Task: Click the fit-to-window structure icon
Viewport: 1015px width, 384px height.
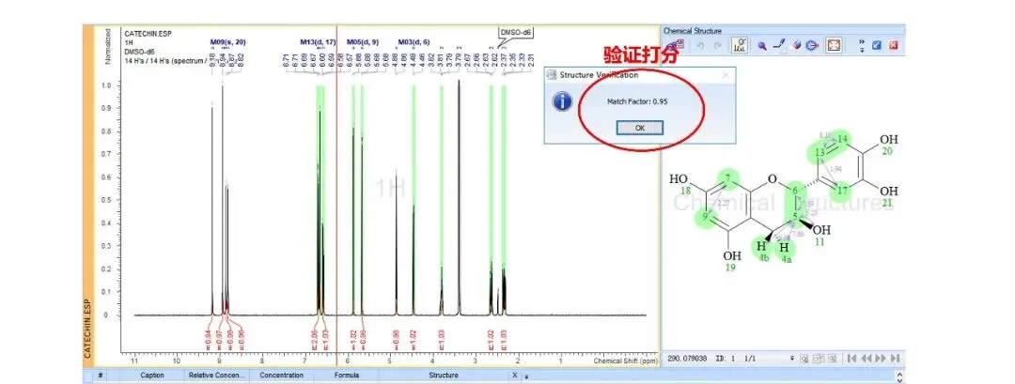Action: tap(834, 45)
